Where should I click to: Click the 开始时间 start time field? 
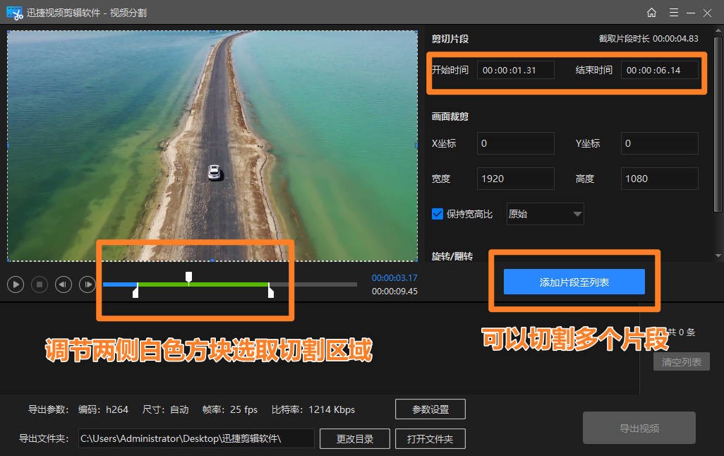514,69
